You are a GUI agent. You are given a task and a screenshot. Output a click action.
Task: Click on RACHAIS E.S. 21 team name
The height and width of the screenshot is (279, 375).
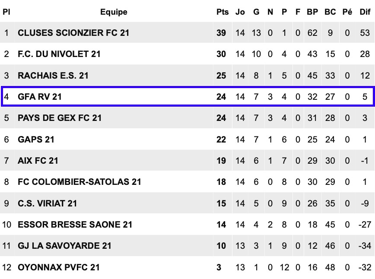pos(53,76)
